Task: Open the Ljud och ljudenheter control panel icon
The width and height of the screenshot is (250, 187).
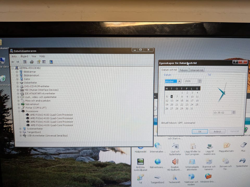Action: tap(175, 149)
